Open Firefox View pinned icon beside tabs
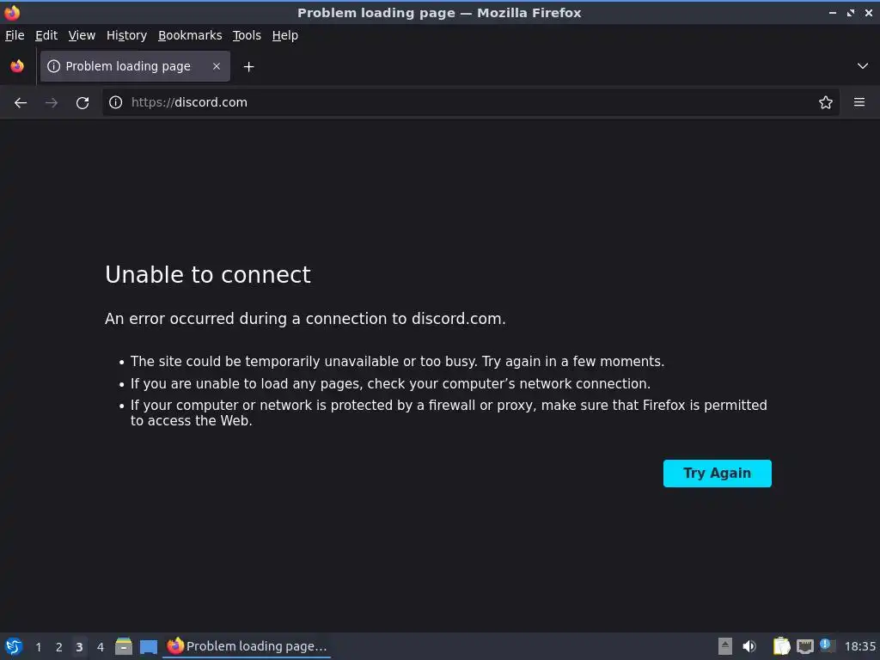 click(x=17, y=66)
